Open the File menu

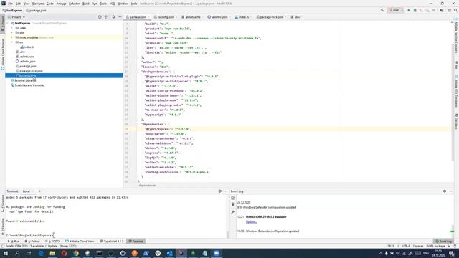click(x=11, y=4)
